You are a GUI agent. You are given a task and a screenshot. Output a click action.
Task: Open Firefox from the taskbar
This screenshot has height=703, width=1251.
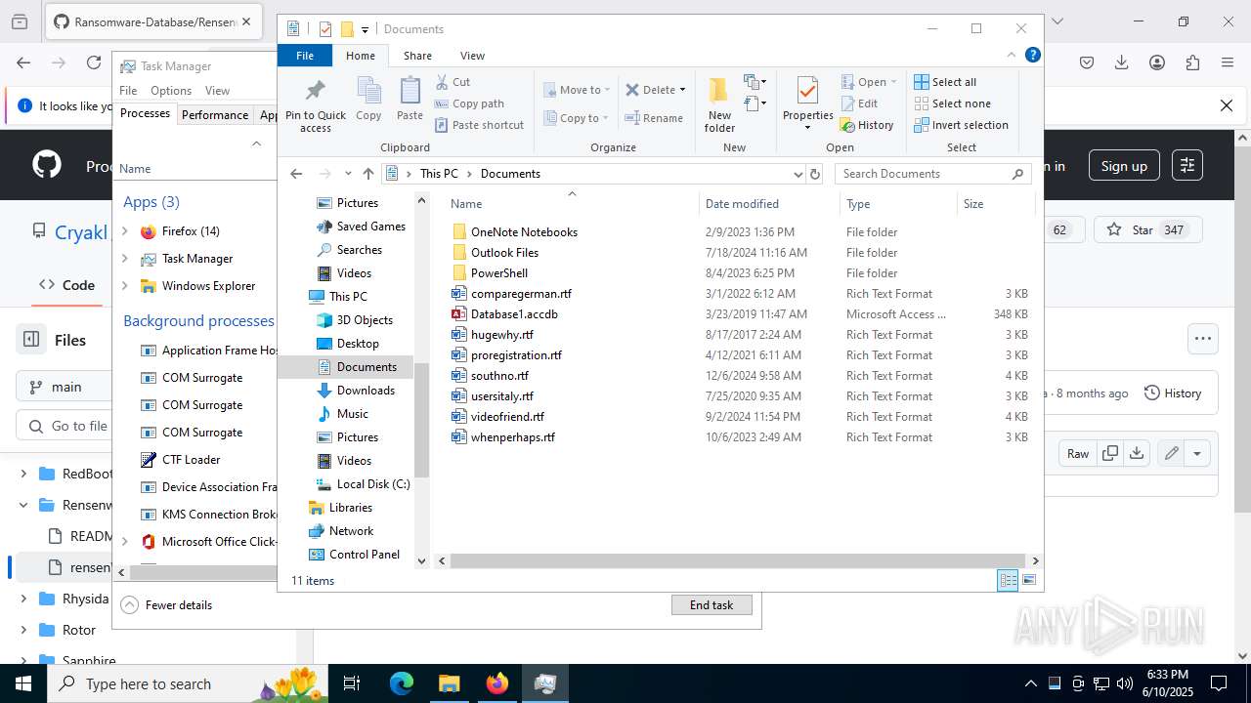pos(496,683)
